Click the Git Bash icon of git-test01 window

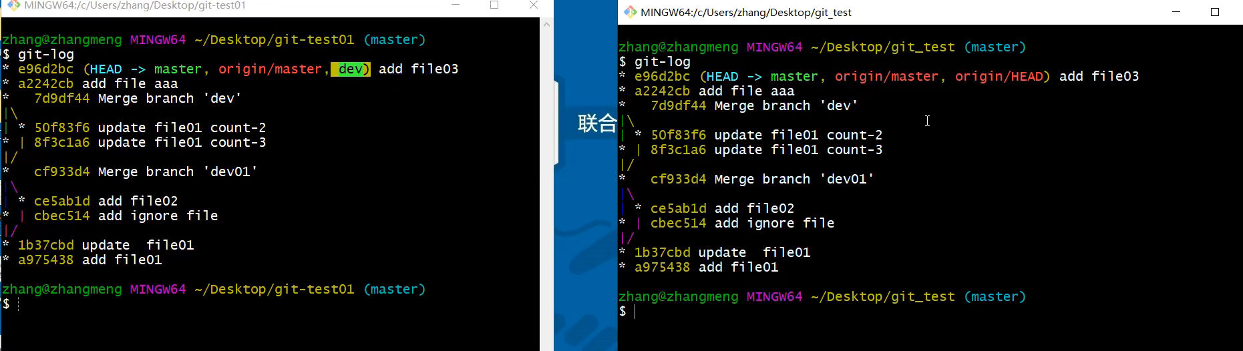coord(13,5)
